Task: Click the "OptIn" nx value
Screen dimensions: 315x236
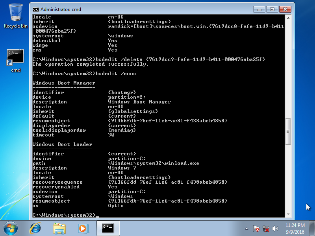Action: pyautogui.click(x=116, y=206)
